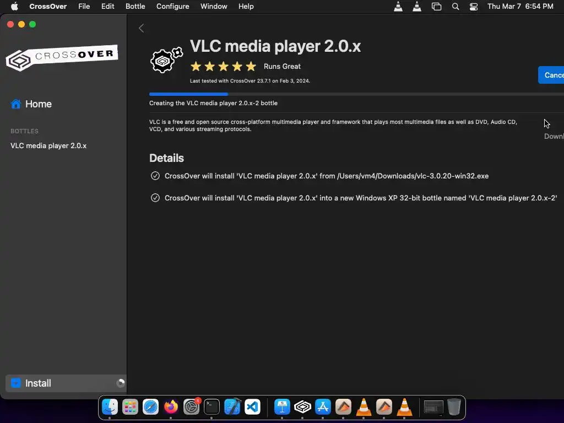
Task: Launch Safari from the dock
Action: [x=150, y=407]
